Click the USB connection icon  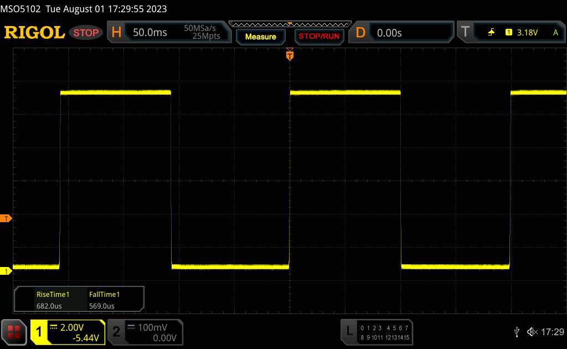click(x=517, y=332)
